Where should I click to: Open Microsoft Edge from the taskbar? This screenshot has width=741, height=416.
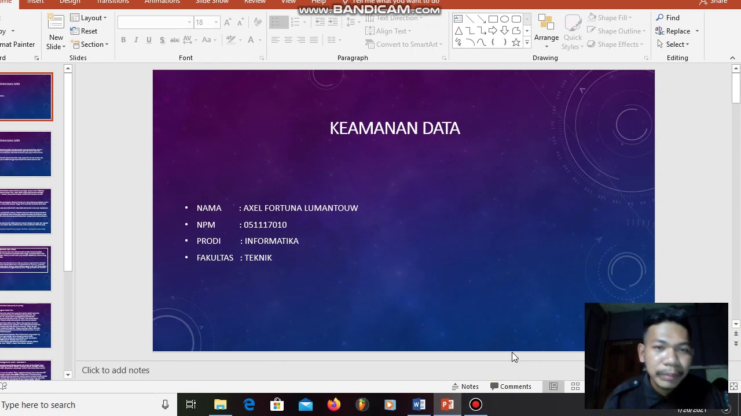[x=249, y=404]
